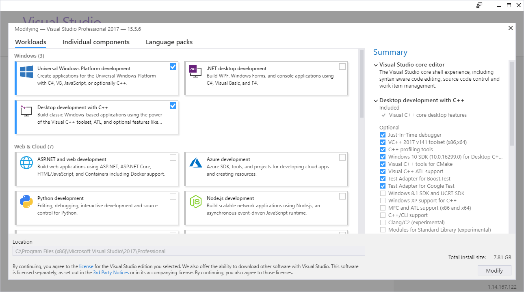Viewport: 524px width, 292px height.
Task: Click the version number 1.14.167.122
Action: 502,287
